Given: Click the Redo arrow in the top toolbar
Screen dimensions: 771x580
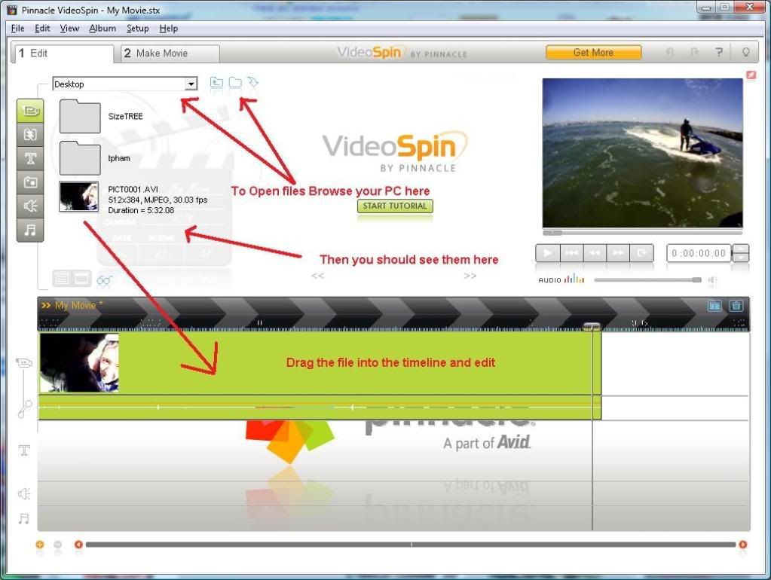Looking at the screenshot, I should tap(694, 52).
